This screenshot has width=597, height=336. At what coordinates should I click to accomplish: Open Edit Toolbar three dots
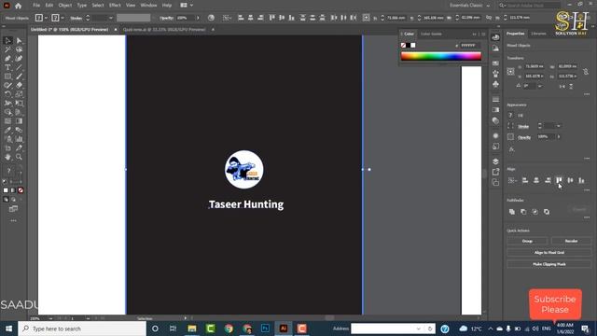(13, 220)
